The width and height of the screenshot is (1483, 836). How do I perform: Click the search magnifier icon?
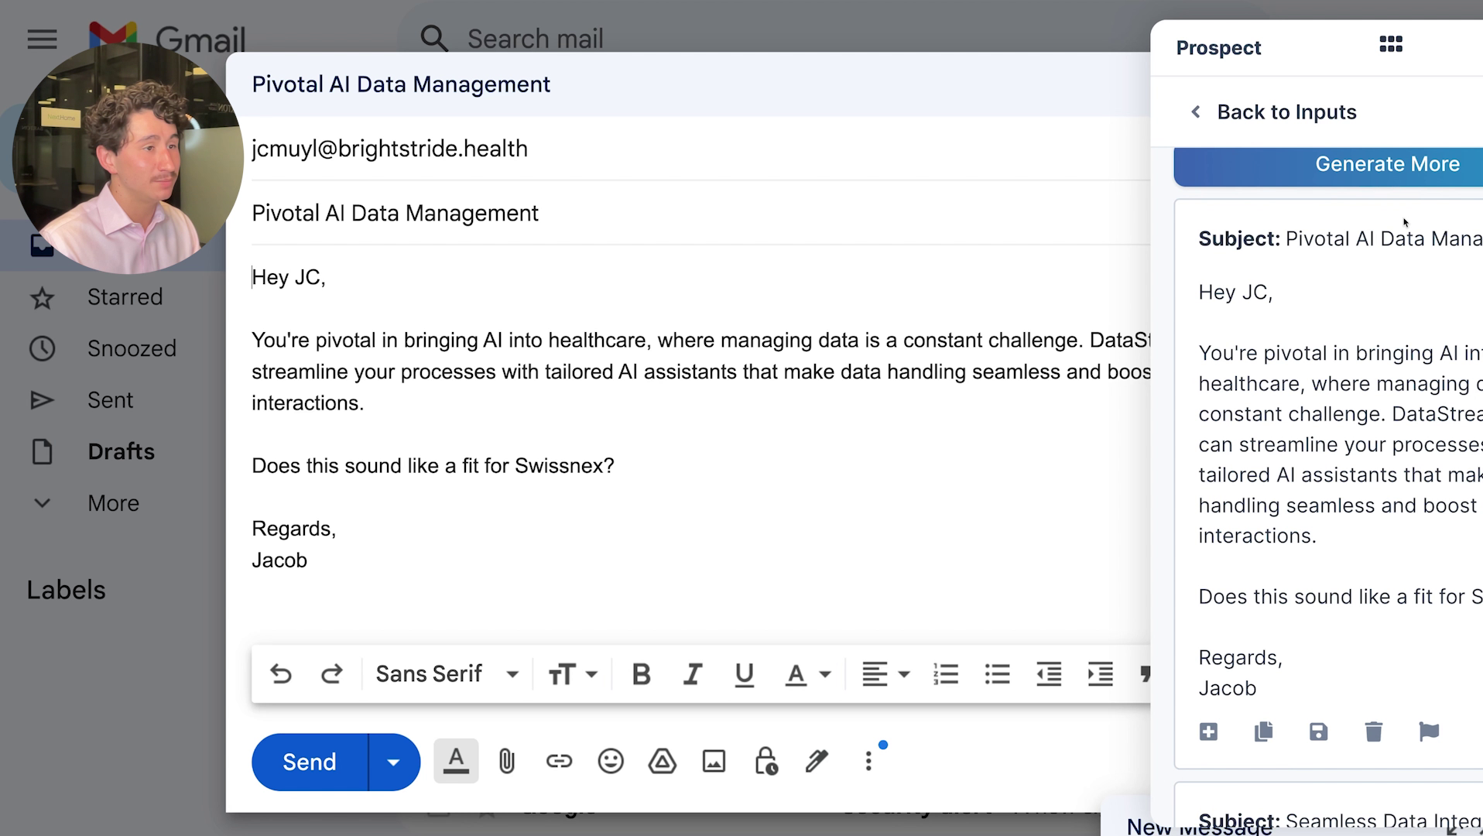(434, 39)
